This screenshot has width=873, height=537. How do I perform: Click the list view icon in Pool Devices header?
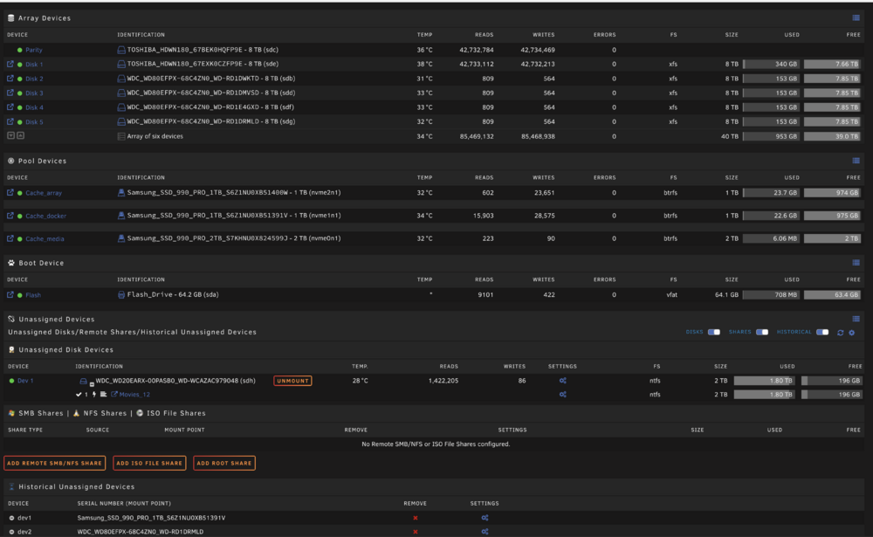click(856, 161)
